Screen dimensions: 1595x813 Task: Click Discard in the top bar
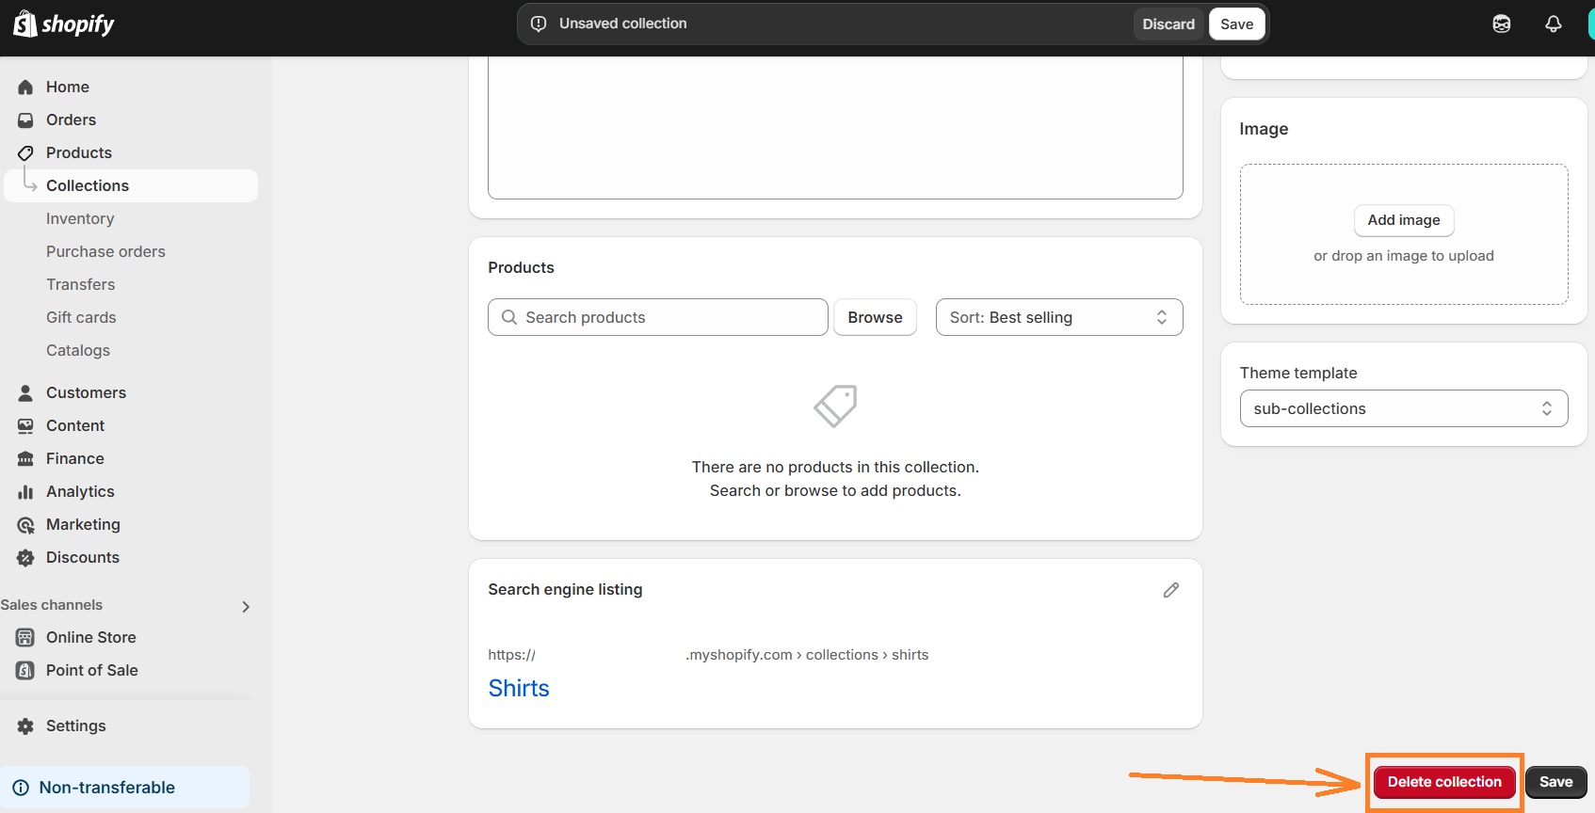coord(1168,24)
